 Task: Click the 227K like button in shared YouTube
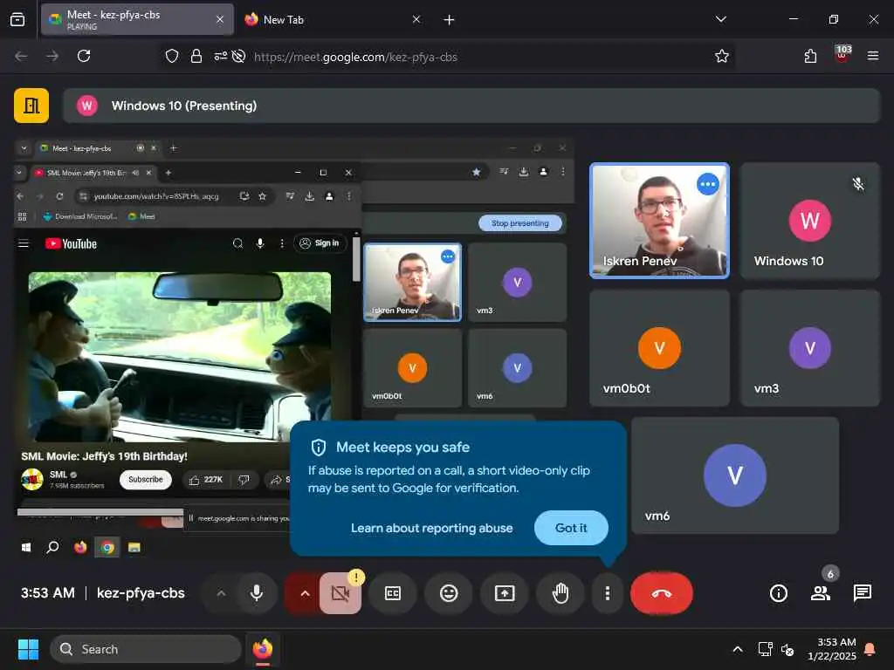[206, 480]
